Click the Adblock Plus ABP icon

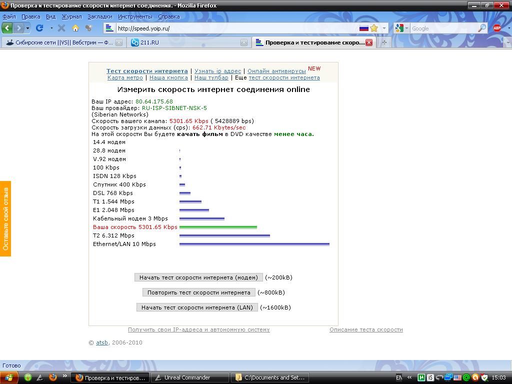point(497,28)
